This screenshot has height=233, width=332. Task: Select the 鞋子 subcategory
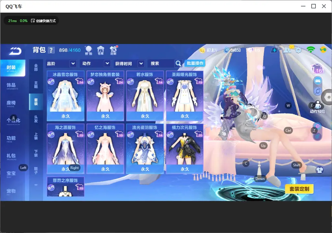[36, 170]
